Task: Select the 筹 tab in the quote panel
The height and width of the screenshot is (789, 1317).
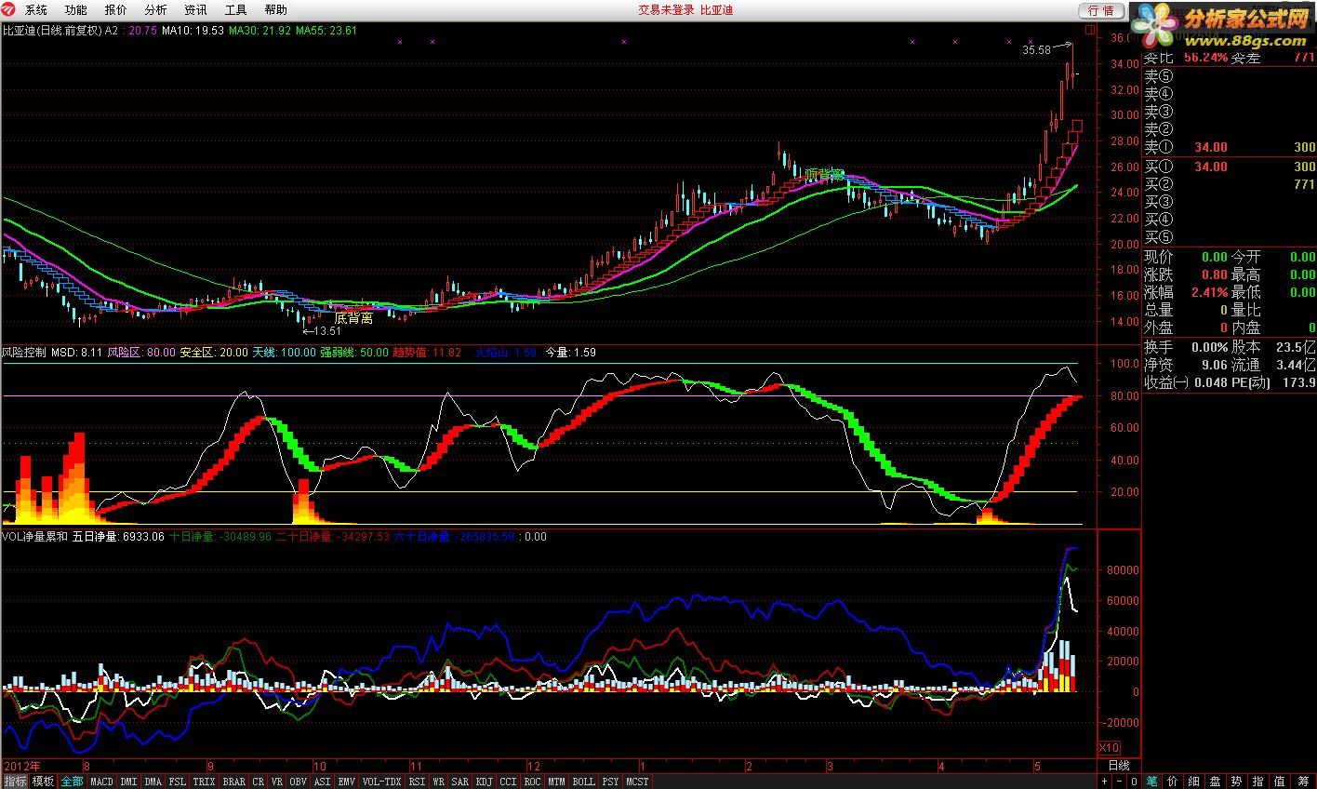Action: [x=1303, y=781]
